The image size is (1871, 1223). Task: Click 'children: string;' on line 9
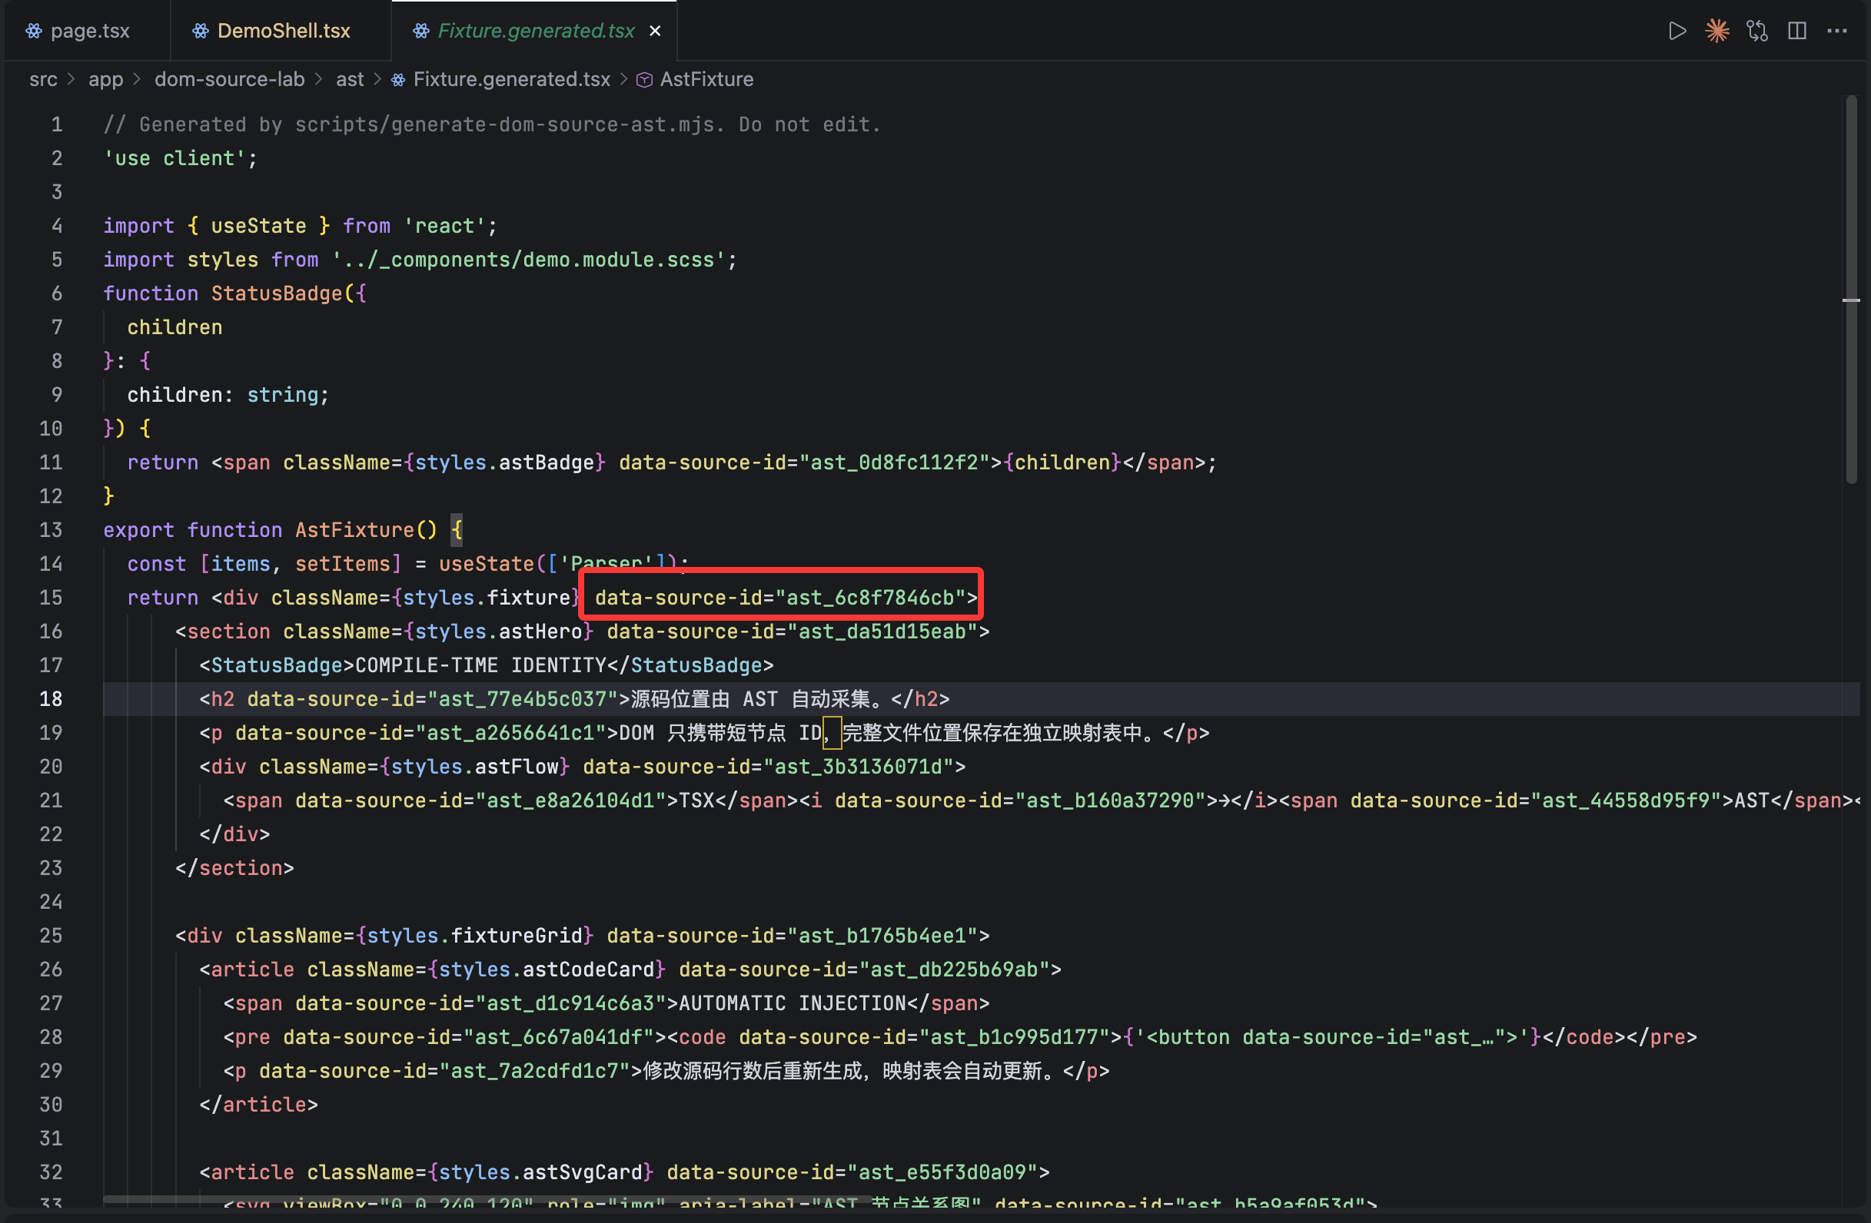[228, 395]
